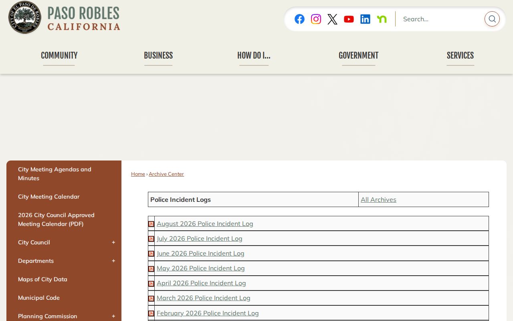Open the Nextdoor social icon
The width and height of the screenshot is (513, 321).
click(x=382, y=19)
